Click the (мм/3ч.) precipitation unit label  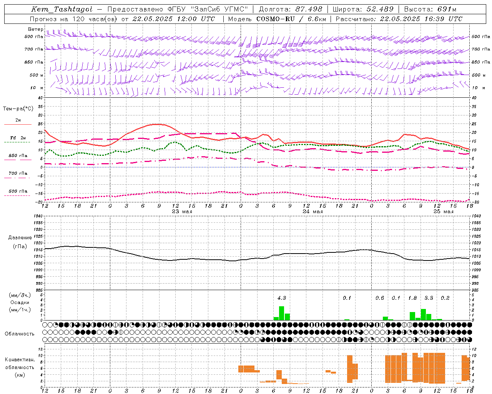coord(20,295)
